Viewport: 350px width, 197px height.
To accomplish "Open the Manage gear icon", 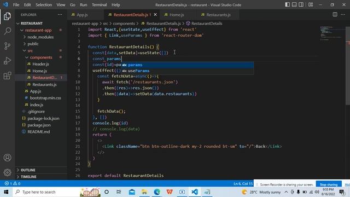I will tap(7, 172).
